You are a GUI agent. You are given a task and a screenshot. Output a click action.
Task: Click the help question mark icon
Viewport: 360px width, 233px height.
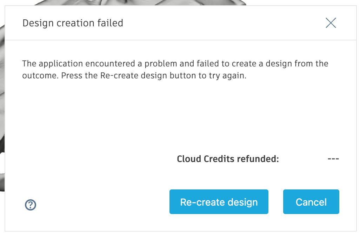coord(31,205)
